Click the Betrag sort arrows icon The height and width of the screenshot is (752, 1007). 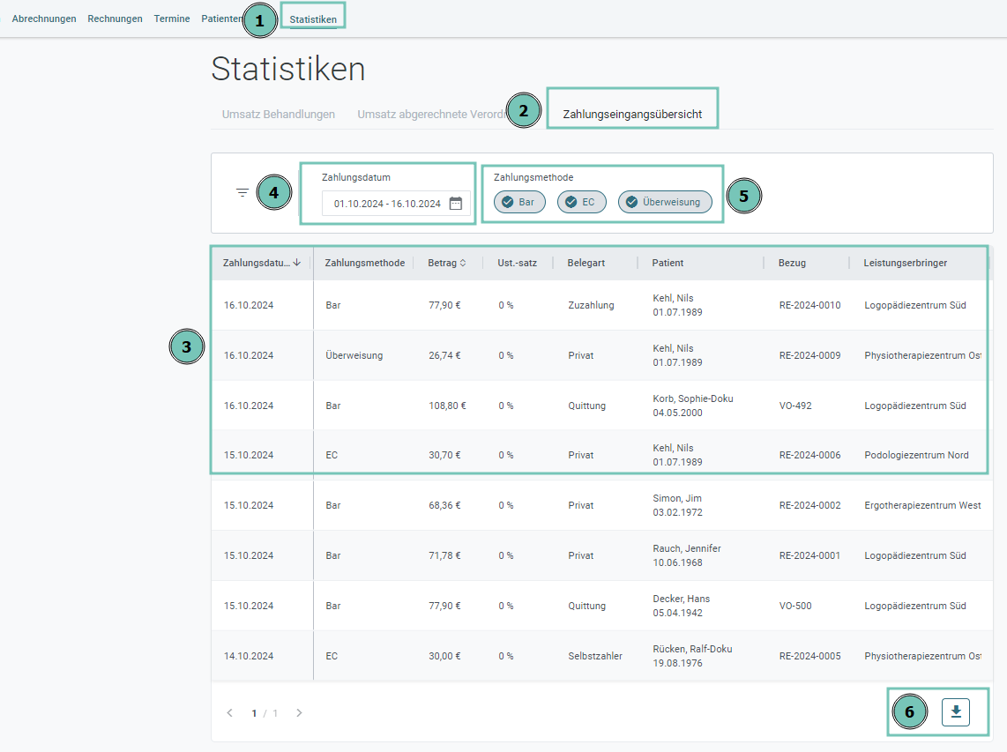point(463,263)
